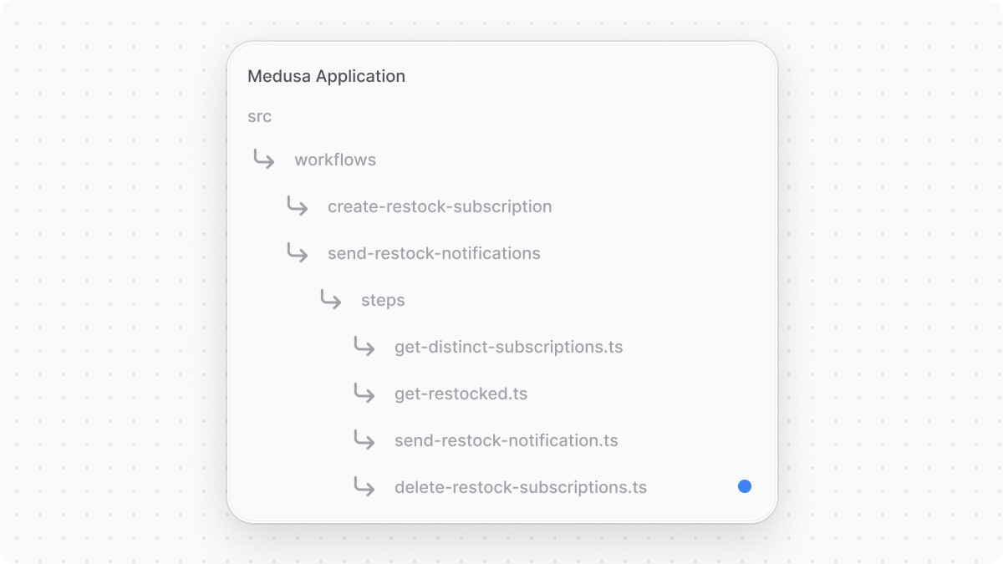Click the blue status dot indicator

pos(744,485)
